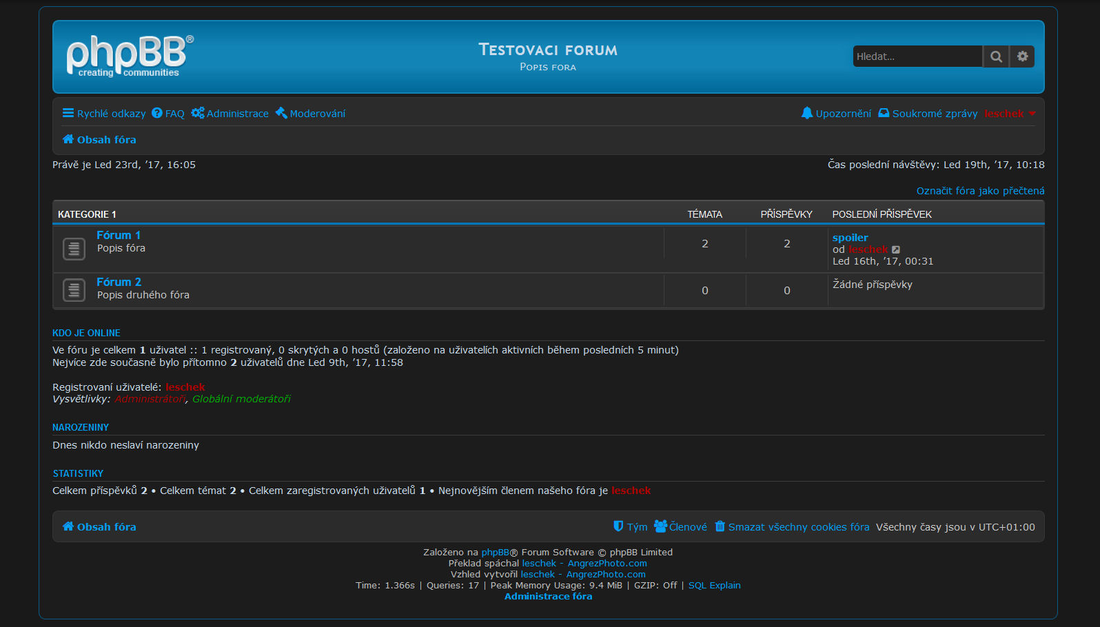Screen dimensions: 1100x627
Task: Click the Upozornění bell icon
Action: (x=807, y=113)
